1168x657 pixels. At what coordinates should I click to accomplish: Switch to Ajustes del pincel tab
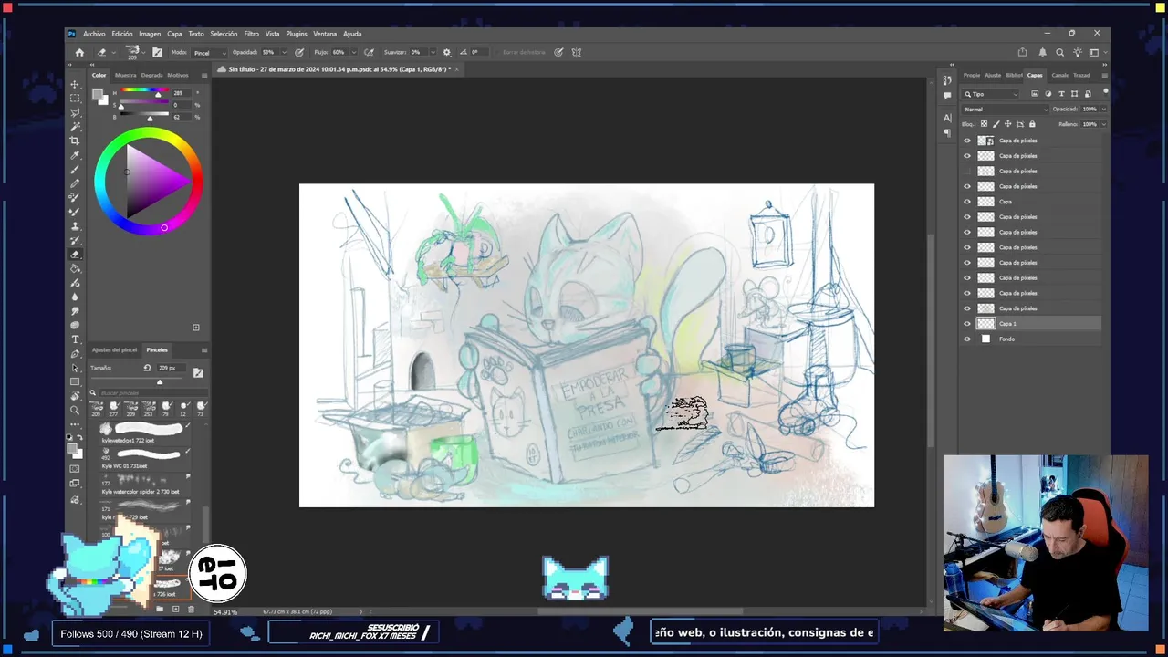[x=114, y=349]
